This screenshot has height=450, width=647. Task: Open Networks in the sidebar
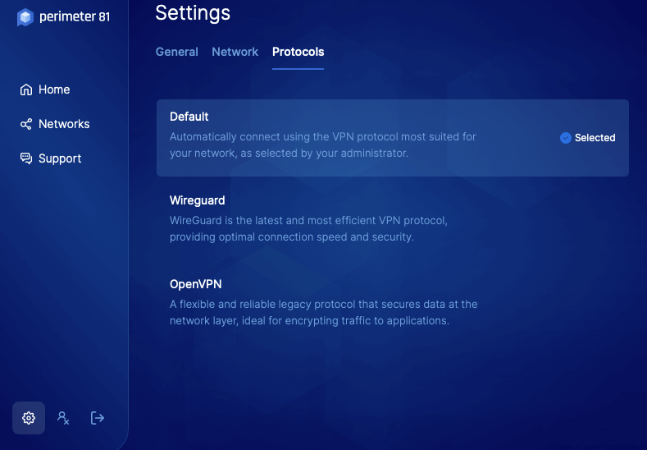[55, 124]
